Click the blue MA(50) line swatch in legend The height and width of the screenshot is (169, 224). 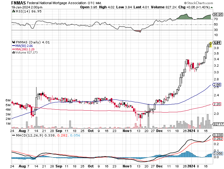pyautogui.click(x=13, y=46)
